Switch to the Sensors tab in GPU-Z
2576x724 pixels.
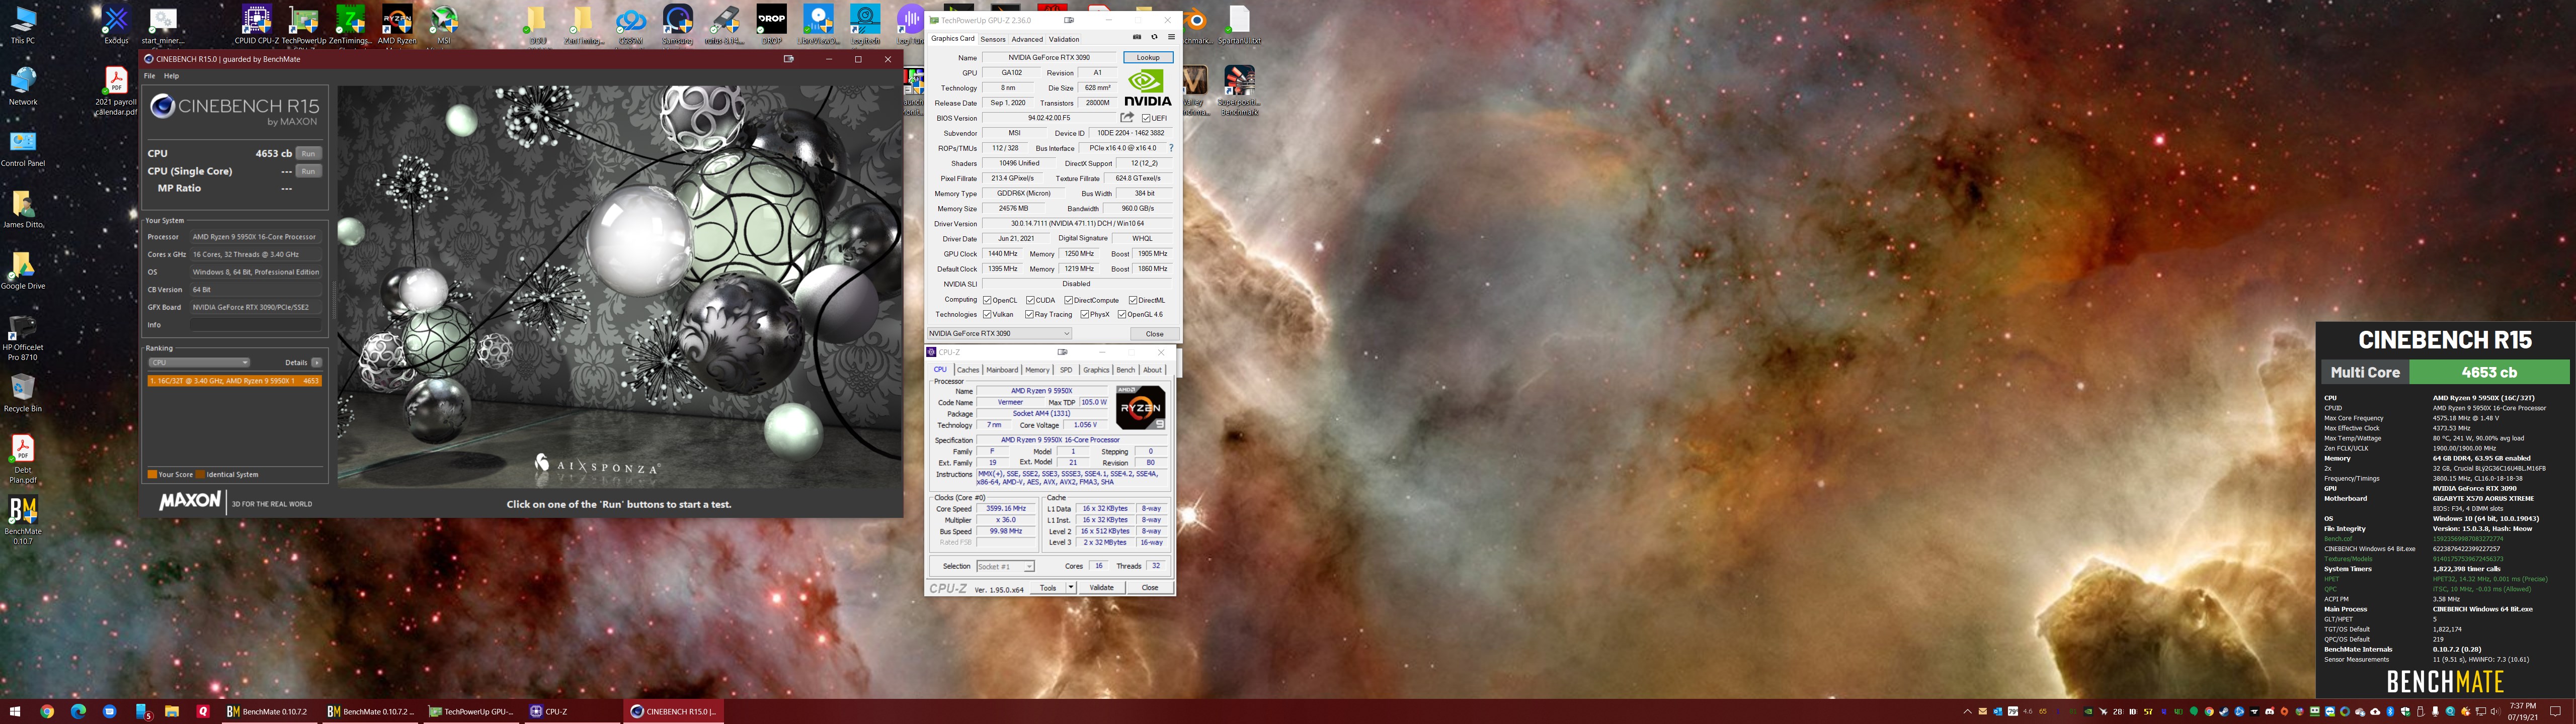pos(992,39)
